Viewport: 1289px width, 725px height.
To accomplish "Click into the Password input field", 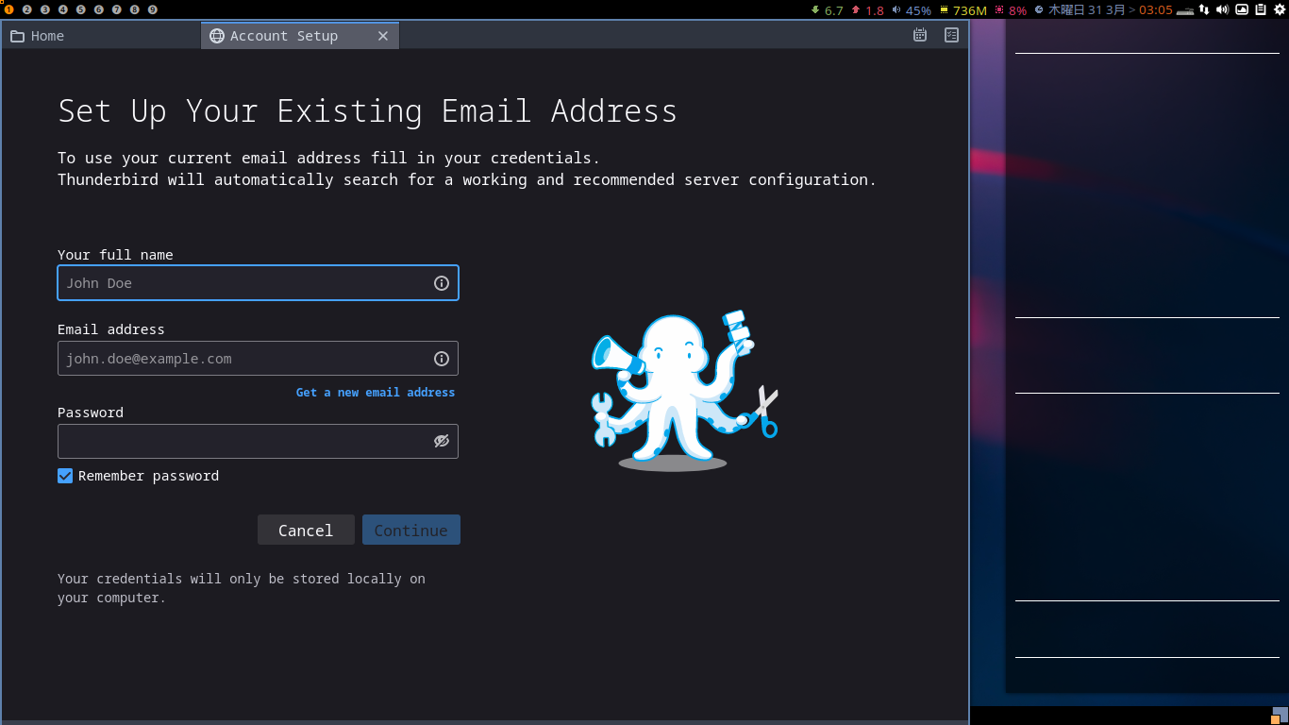I will click(x=258, y=441).
